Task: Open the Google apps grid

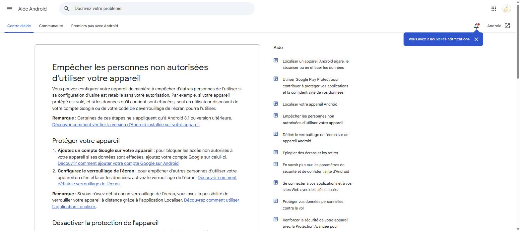Action: (x=493, y=9)
